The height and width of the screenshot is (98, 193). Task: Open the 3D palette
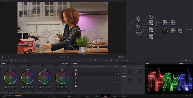tap(127, 60)
